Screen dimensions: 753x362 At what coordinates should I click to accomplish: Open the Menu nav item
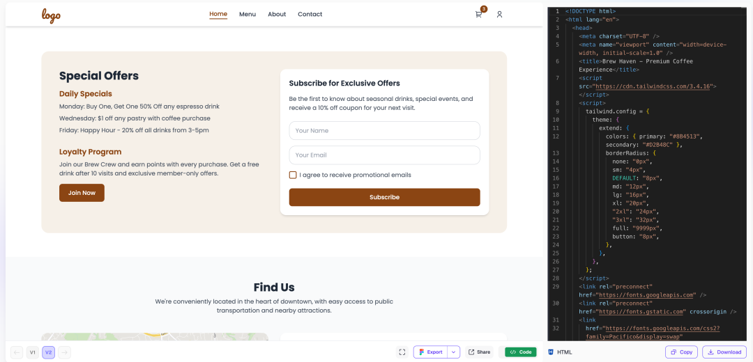click(x=248, y=15)
